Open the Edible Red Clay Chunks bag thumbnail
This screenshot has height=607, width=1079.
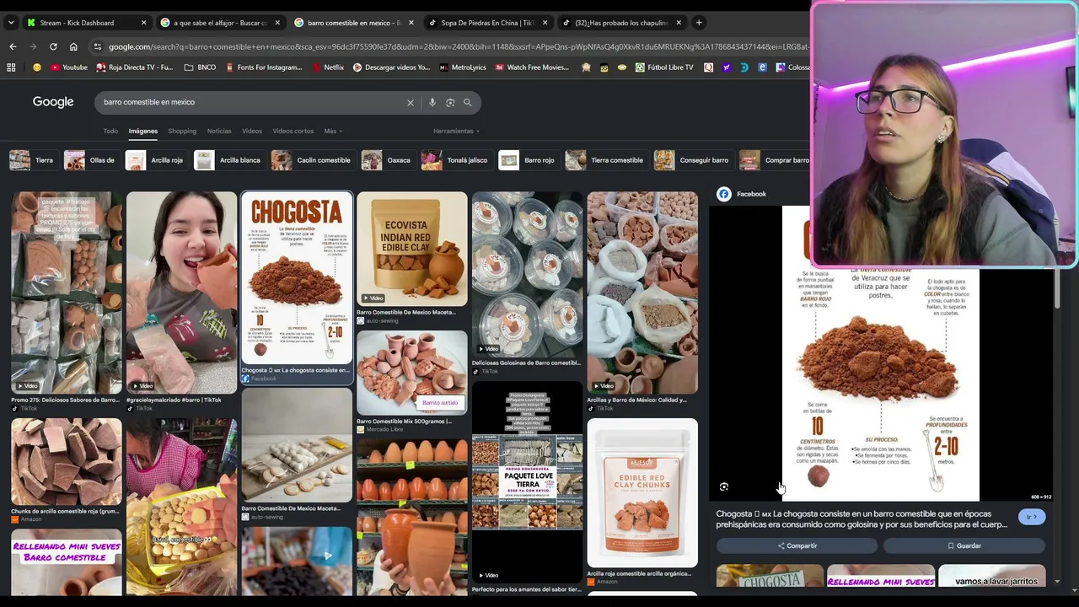click(x=642, y=492)
